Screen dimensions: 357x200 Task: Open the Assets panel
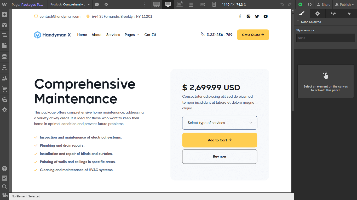[4, 99]
